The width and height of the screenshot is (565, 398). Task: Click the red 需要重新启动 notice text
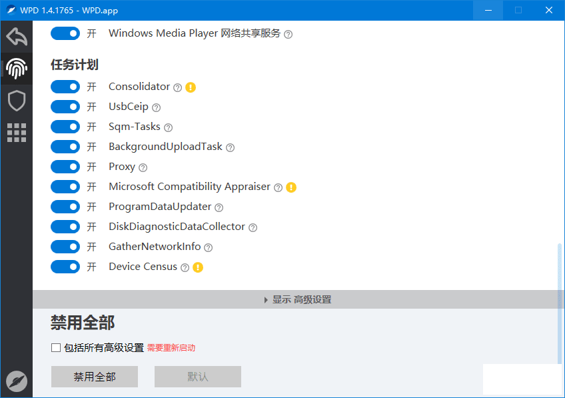click(x=171, y=348)
